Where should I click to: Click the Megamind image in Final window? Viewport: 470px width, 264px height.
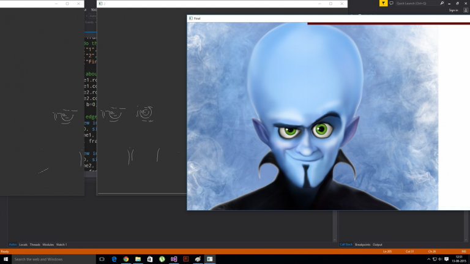click(313, 116)
